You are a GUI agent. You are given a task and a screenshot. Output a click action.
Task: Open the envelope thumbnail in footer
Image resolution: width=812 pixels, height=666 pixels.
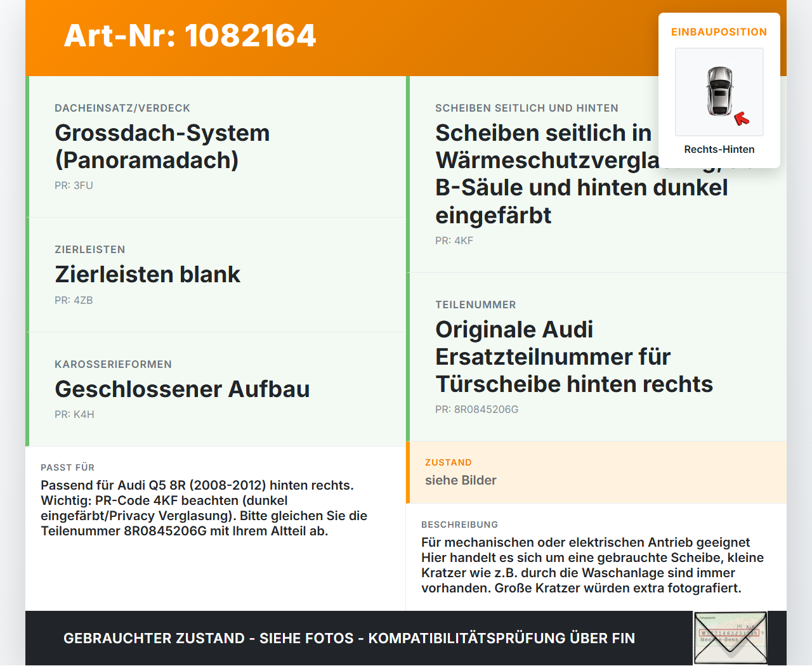730,638
